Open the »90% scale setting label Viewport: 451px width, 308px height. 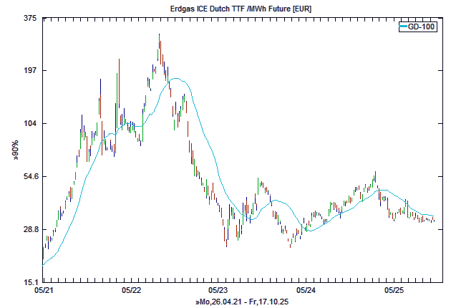point(15,150)
